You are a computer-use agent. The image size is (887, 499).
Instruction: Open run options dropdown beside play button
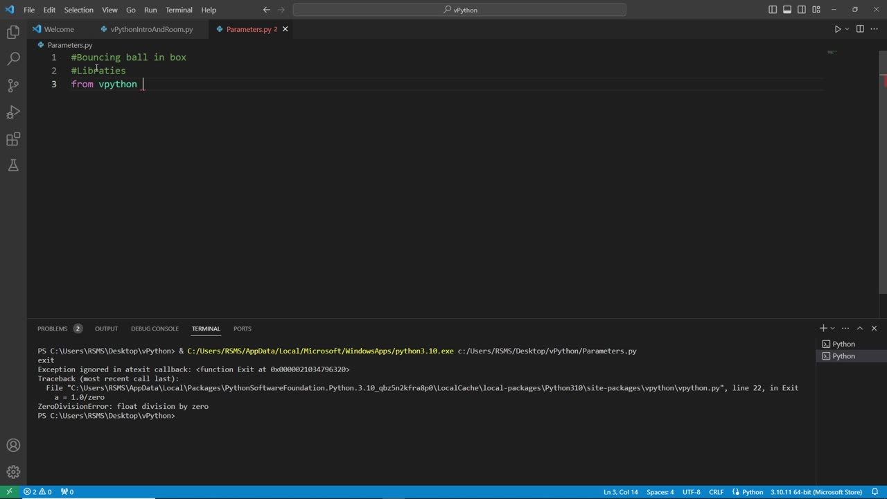(847, 29)
